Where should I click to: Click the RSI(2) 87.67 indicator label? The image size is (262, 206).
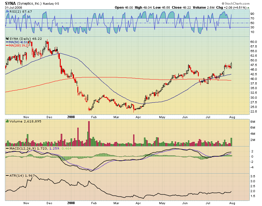(x=21, y=11)
